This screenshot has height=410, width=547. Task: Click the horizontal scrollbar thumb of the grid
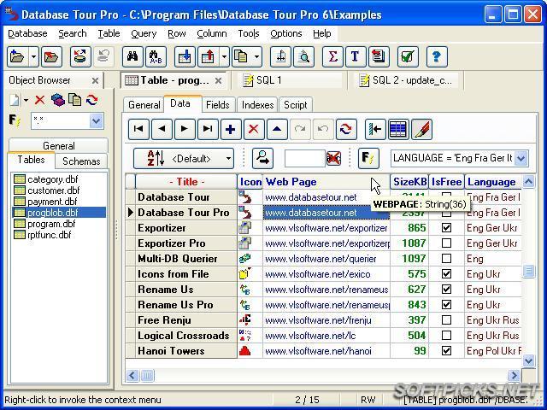(x=148, y=376)
